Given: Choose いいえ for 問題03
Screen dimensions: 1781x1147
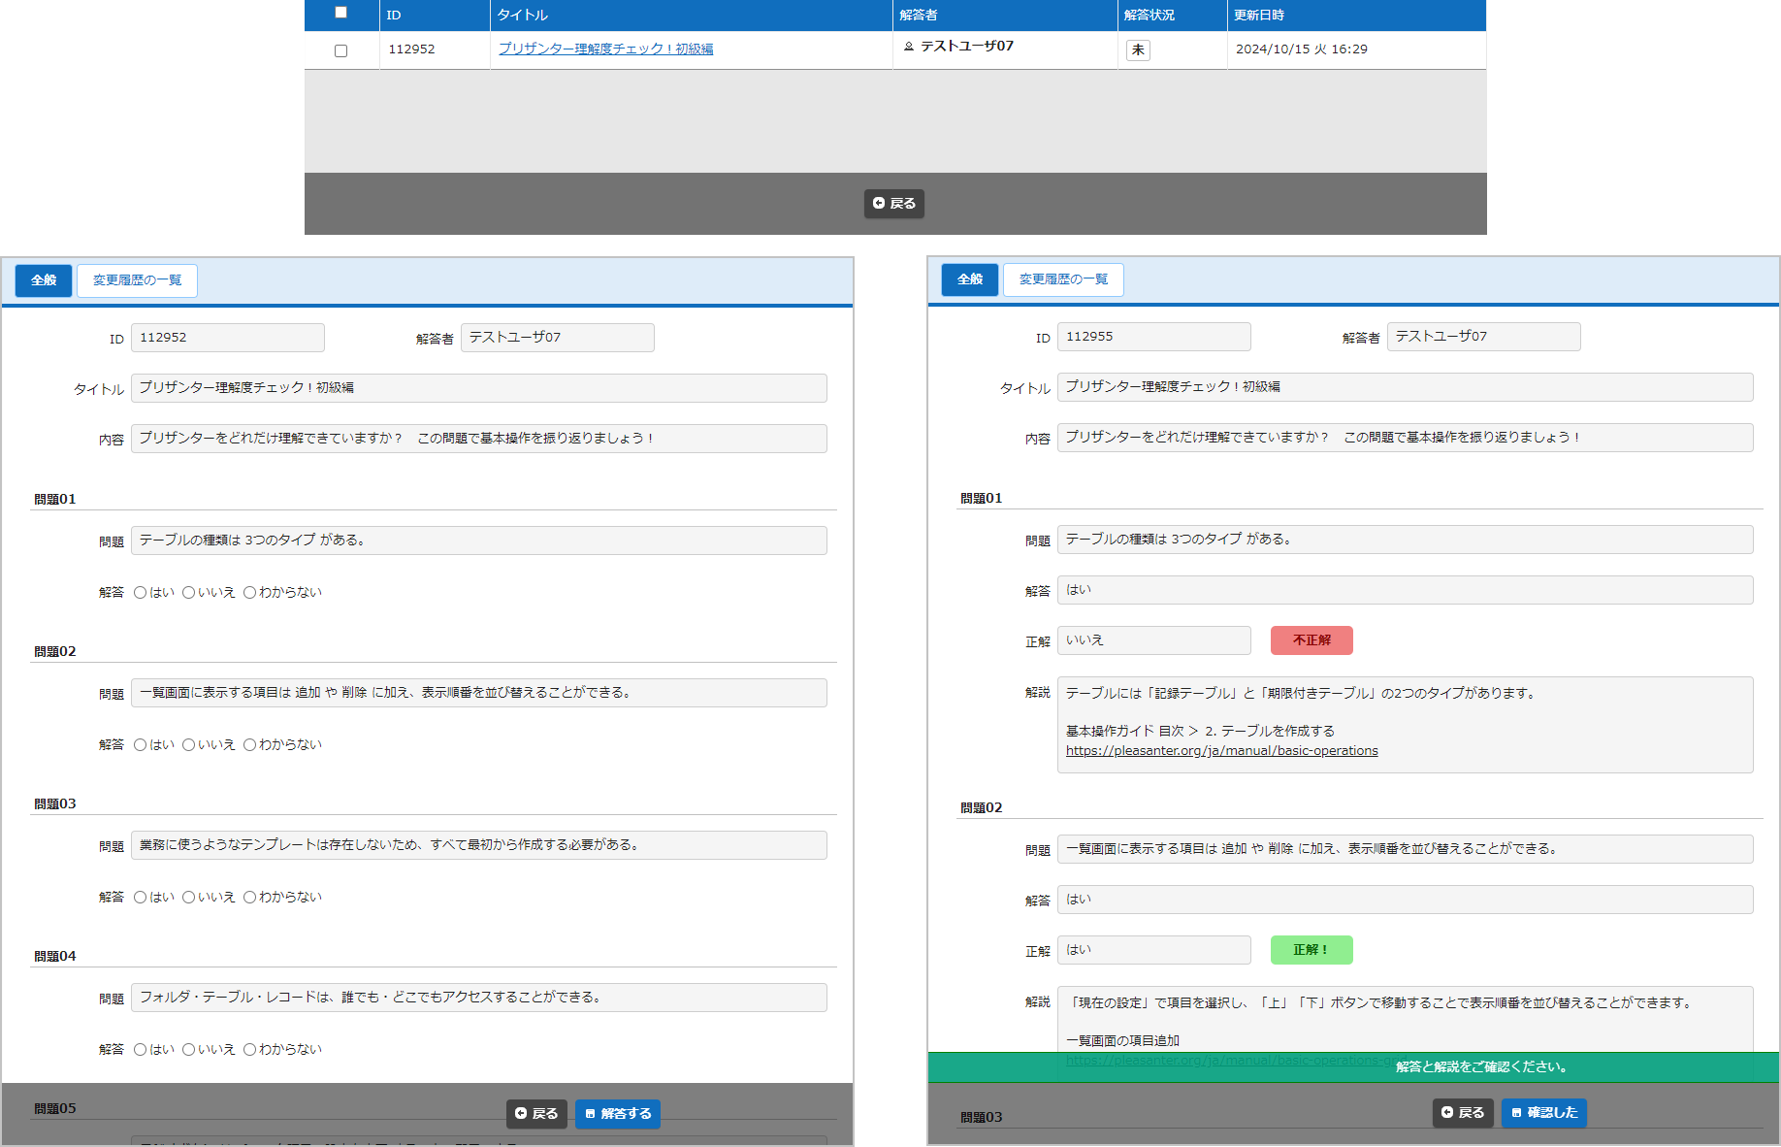Looking at the screenshot, I should coord(188,898).
